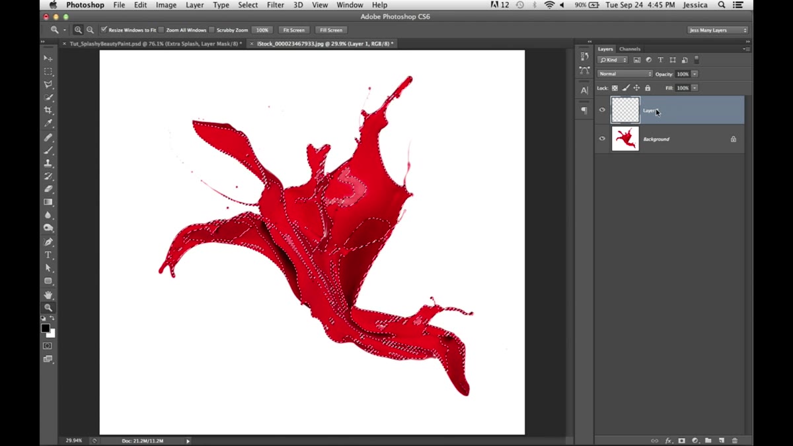Open the Normal blend mode dropdown
This screenshot has width=793, height=446.
click(x=624, y=74)
